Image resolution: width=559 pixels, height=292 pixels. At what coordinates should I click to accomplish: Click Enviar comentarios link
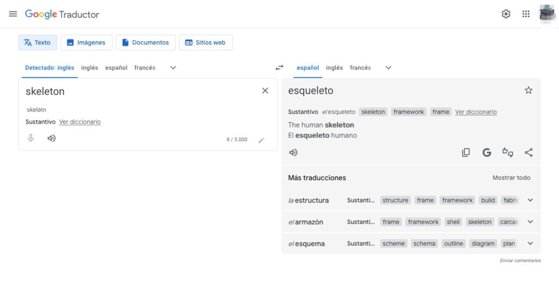point(520,260)
